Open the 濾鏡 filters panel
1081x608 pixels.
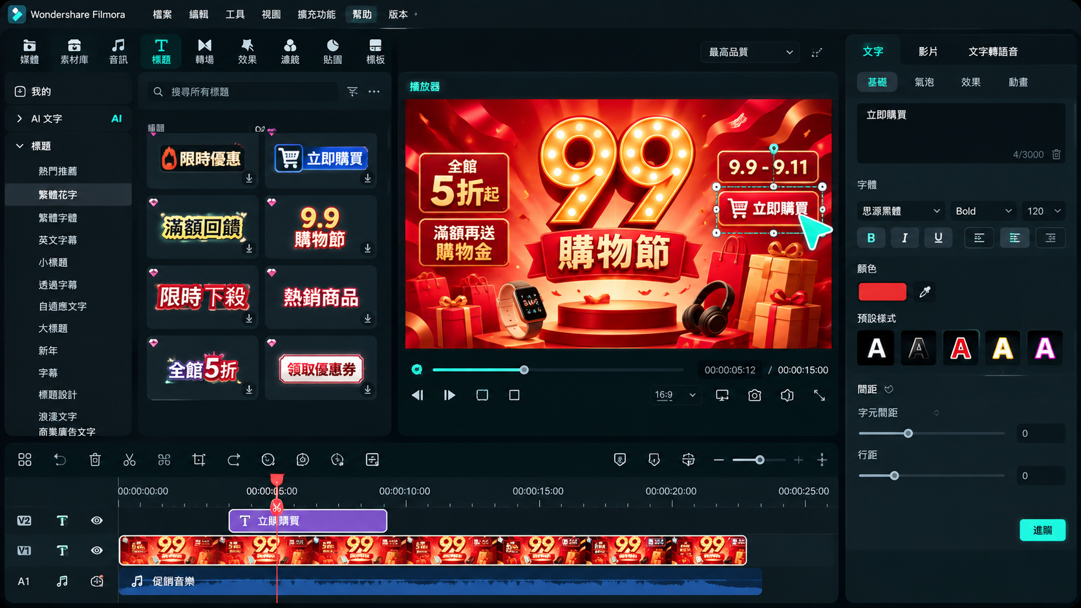coord(290,51)
